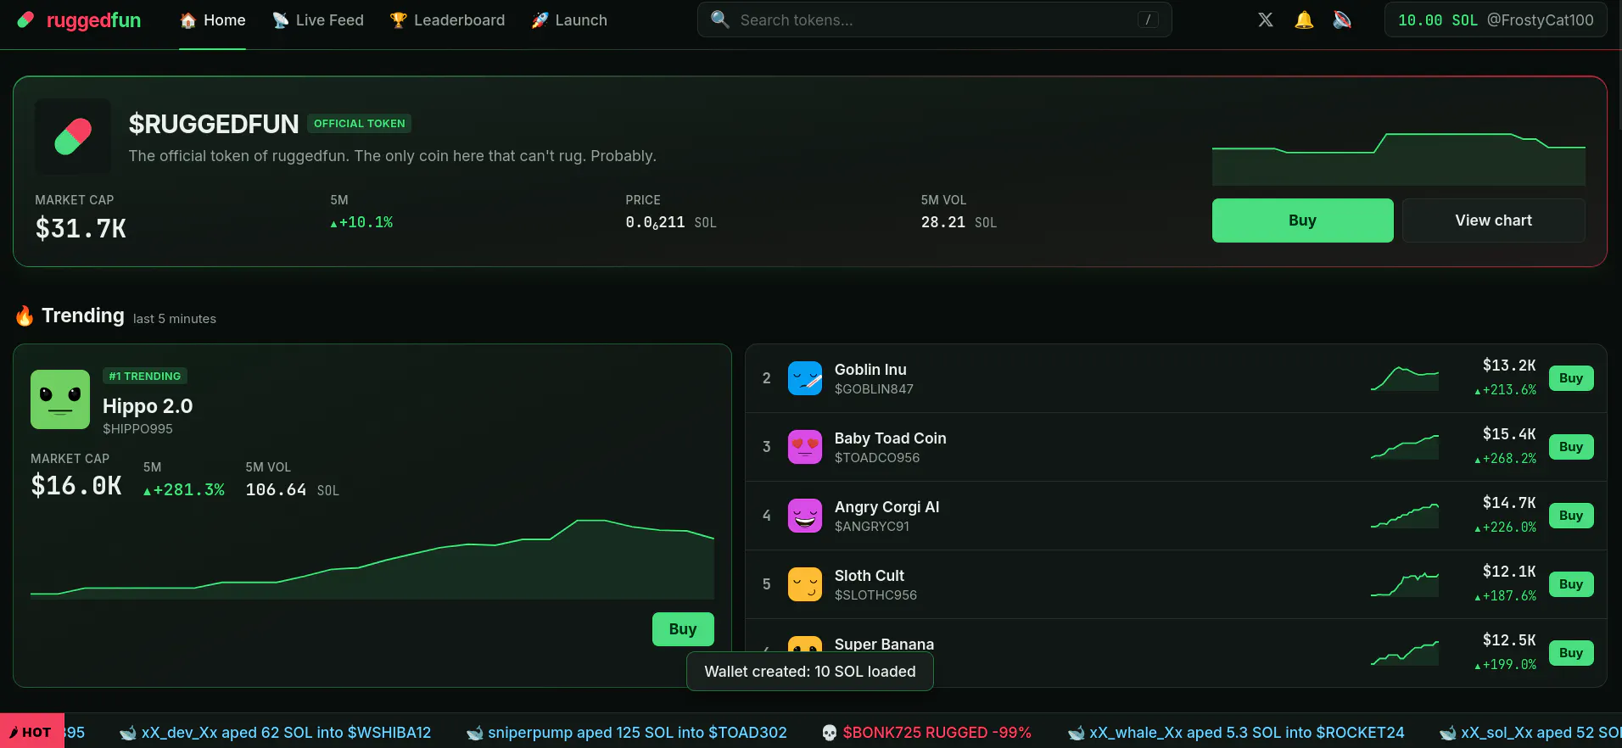This screenshot has width=1622, height=748.
Task: Click ticker item 'sniperpump aped 125 SOL into $TOAD302'
Action: [x=627, y=733]
